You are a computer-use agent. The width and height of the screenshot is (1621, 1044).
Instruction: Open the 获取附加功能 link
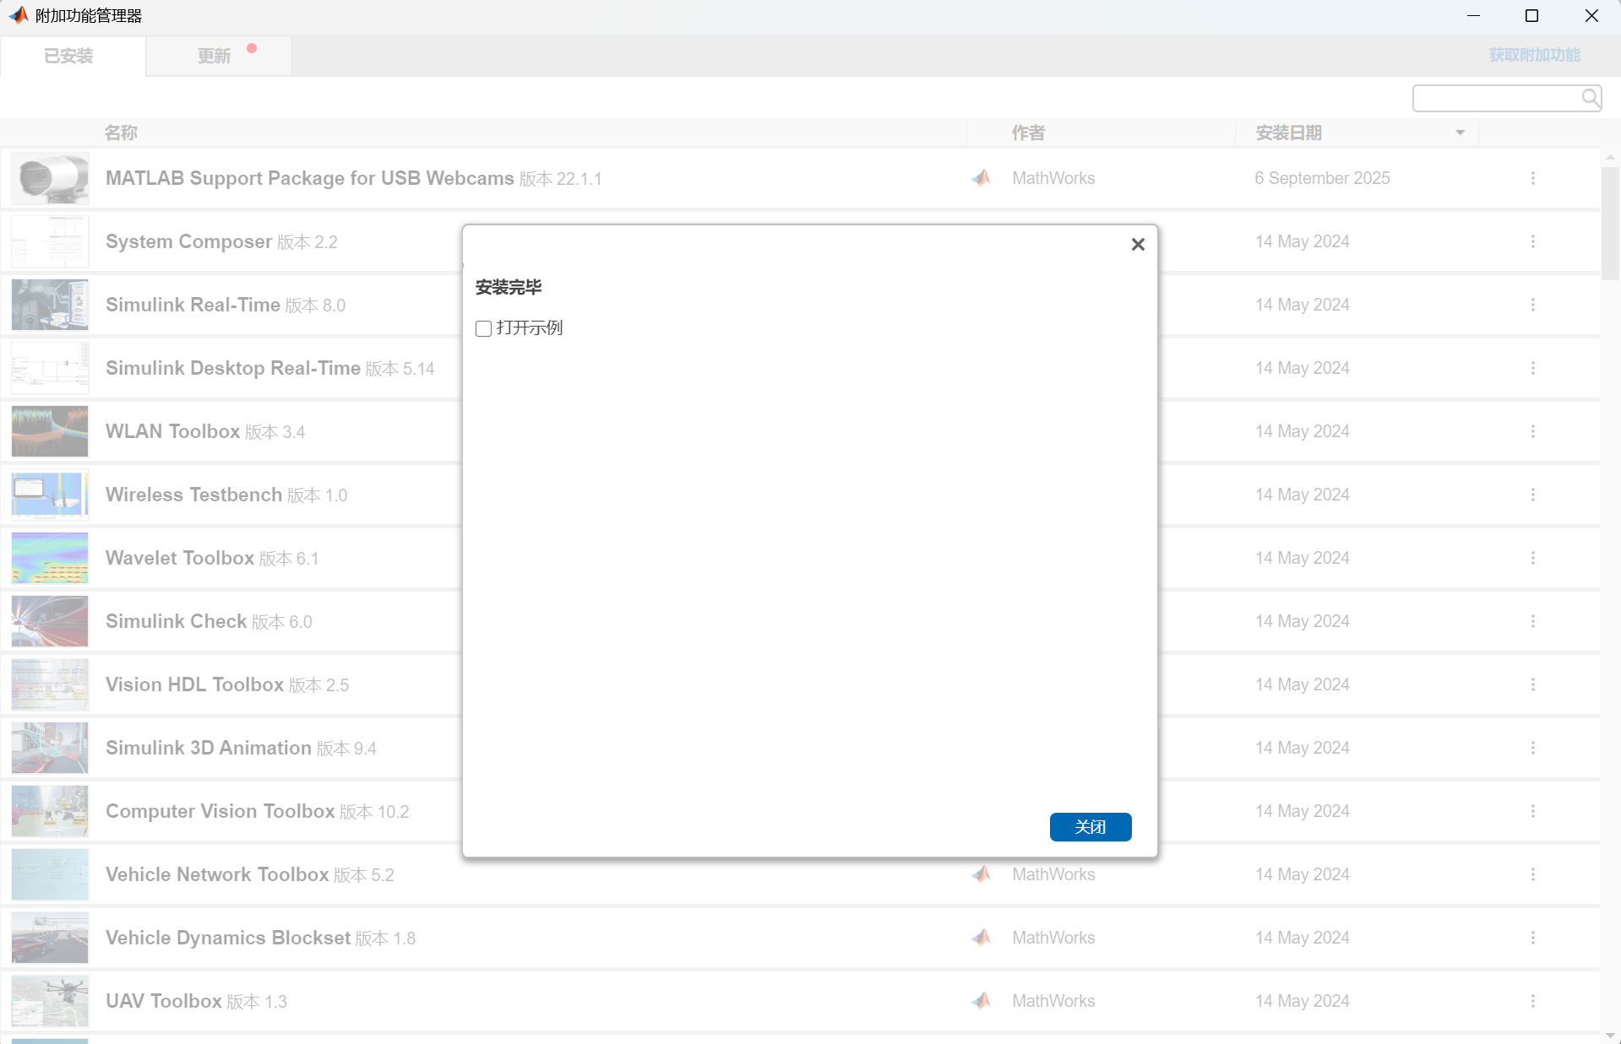tap(1534, 55)
